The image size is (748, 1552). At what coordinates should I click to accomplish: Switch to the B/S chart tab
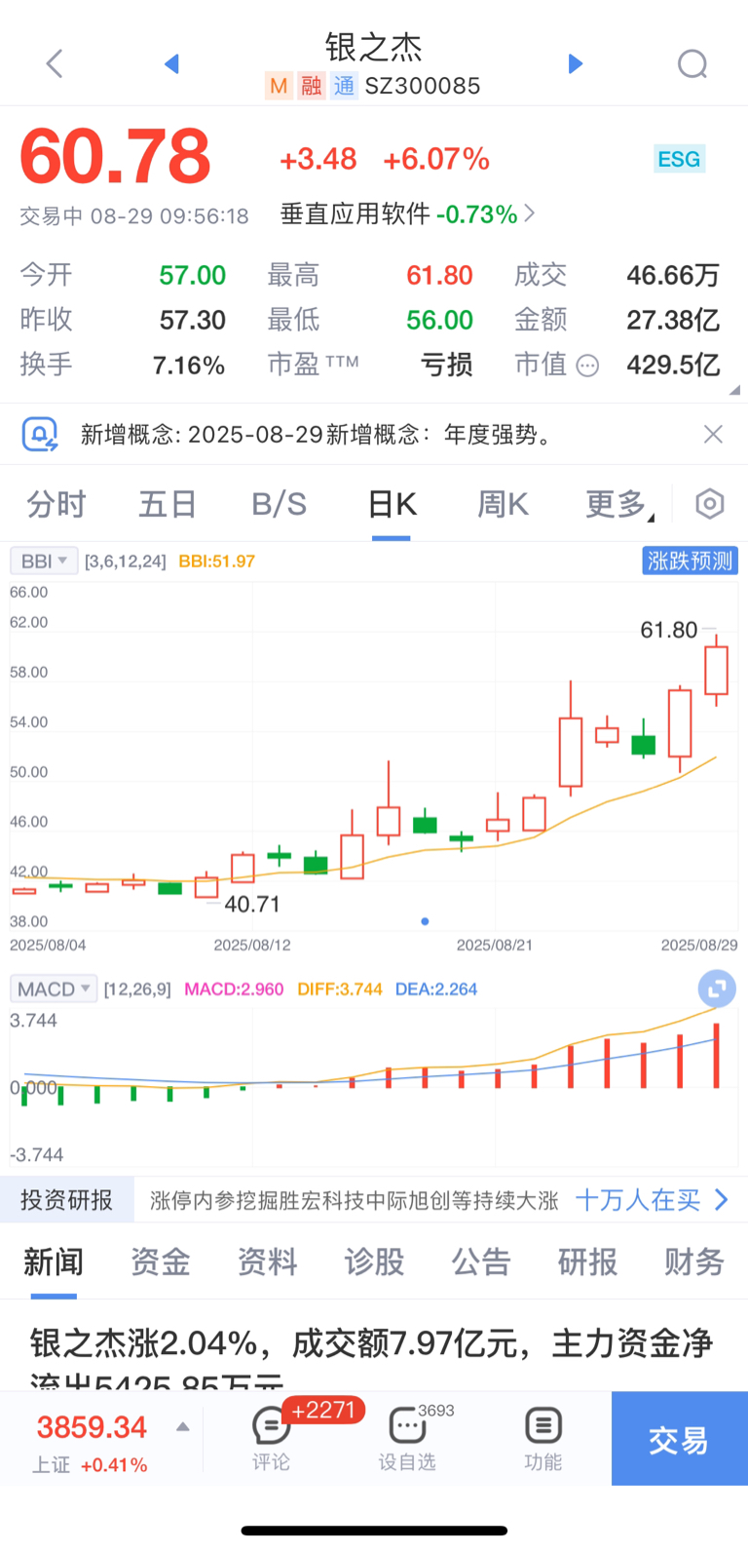click(x=279, y=504)
